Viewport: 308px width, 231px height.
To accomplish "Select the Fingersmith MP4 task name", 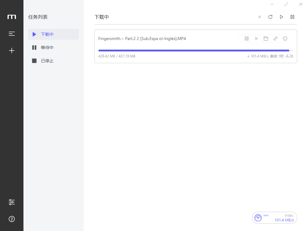I will (x=142, y=38).
